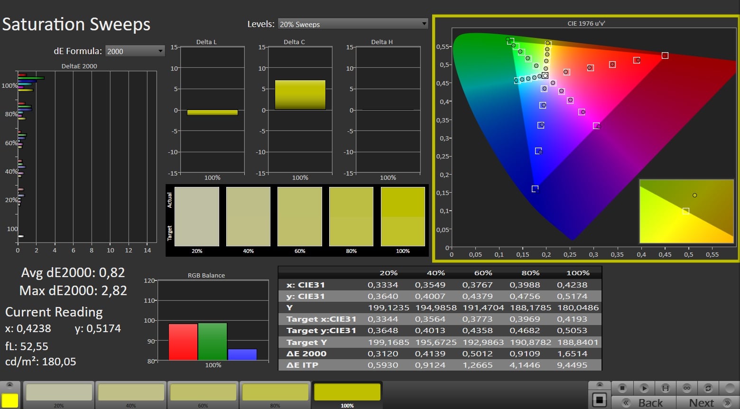Enable the infinity continuous-read icon
This screenshot has height=409, width=740.
click(686, 388)
